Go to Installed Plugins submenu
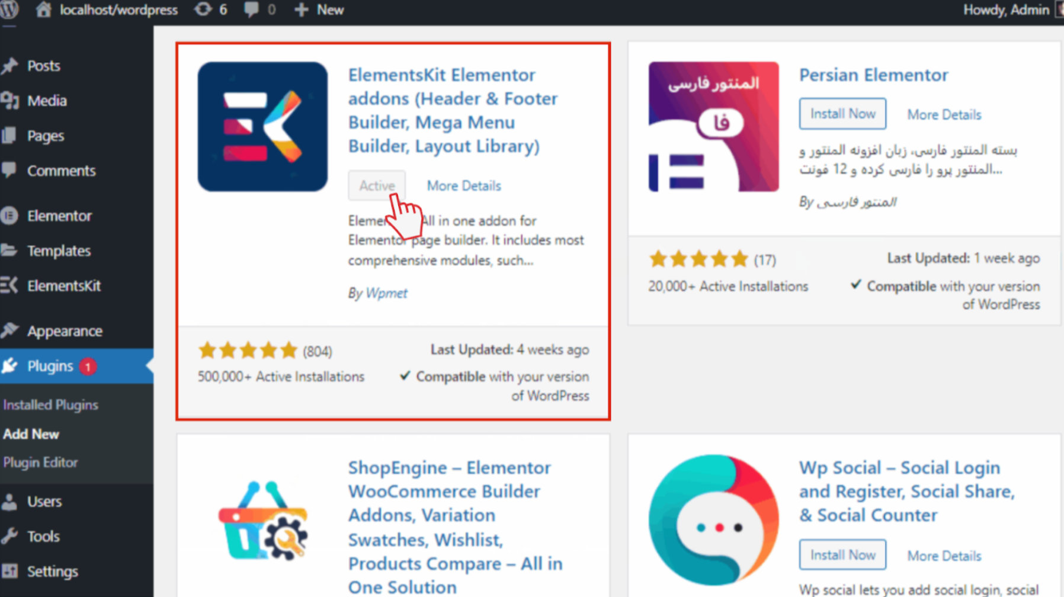This screenshot has height=597, width=1064. tap(50, 405)
